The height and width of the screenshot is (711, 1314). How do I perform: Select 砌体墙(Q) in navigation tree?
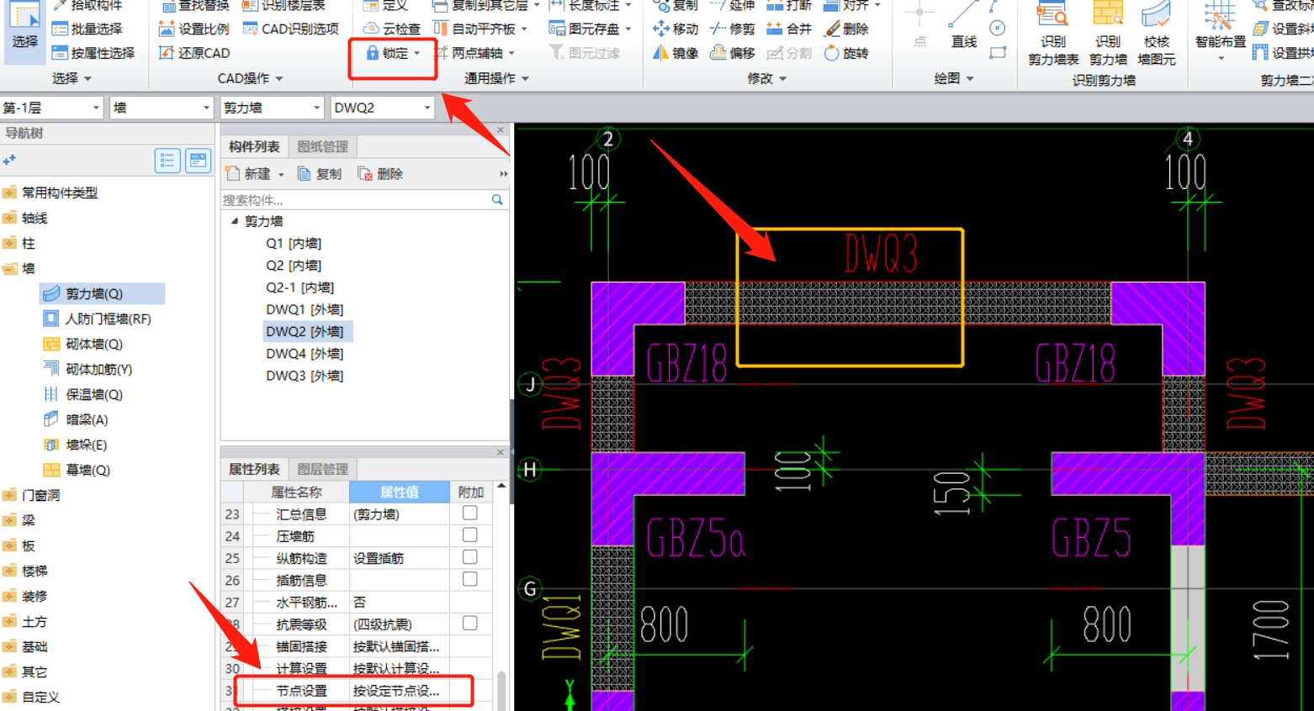(94, 344)
